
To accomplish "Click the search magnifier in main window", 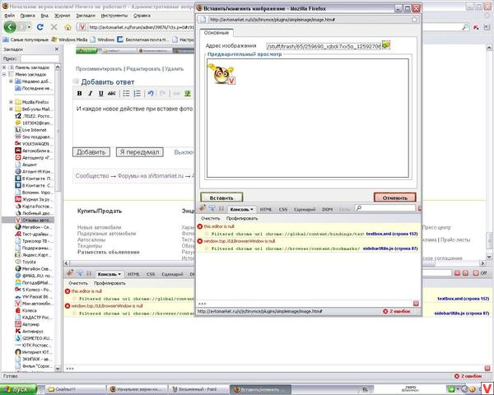I will [465, 27].
